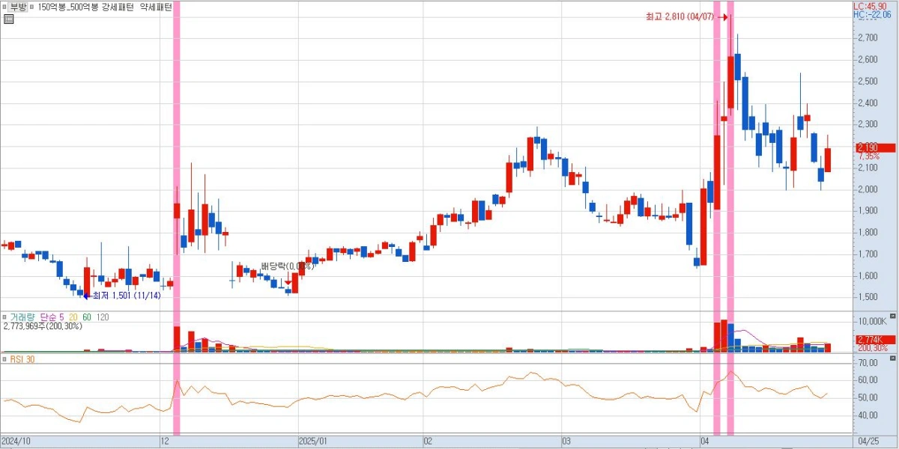Screen dimensions: 899x449
Task: Toggle the square marker beside RSI 30
Action: pyautogui.click(x=4, y=360)
